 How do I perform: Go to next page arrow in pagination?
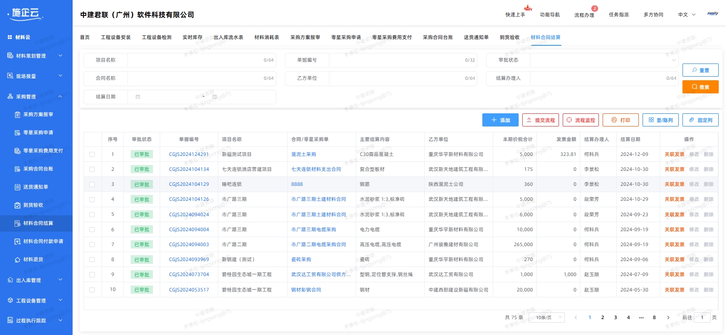(x=668, y=317)
